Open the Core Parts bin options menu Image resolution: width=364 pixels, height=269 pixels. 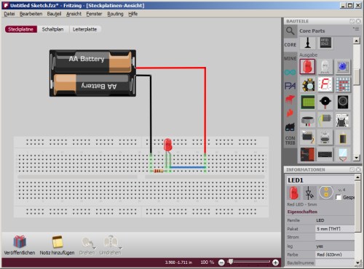[356, 29]
